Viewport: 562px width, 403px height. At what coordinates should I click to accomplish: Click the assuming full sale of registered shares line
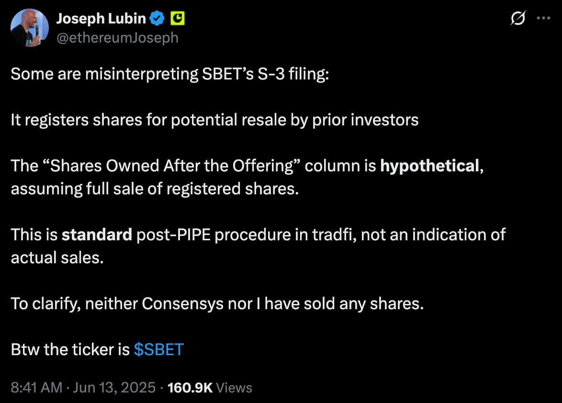click(155, 189)
